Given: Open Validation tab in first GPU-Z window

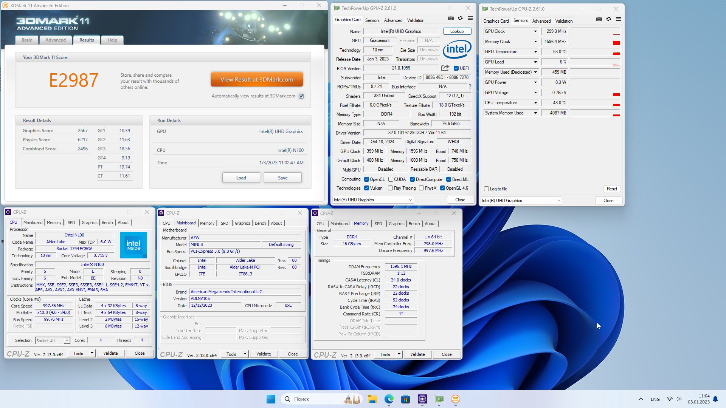Looking at the screenshot, I should (x=416, y=20).
